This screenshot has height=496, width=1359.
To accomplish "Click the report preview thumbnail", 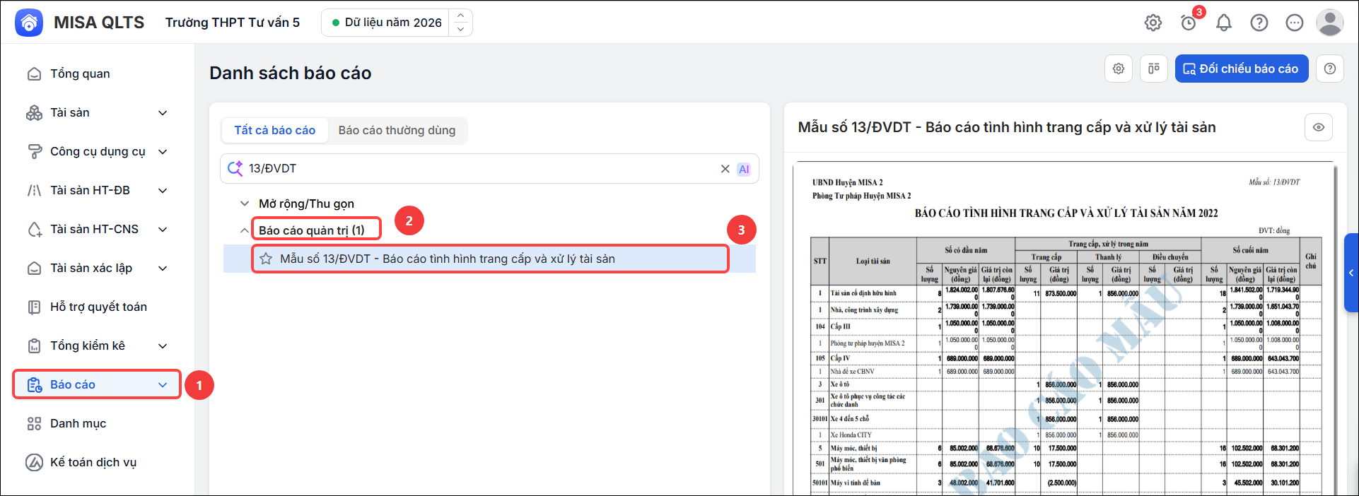I will (1064, 329).
